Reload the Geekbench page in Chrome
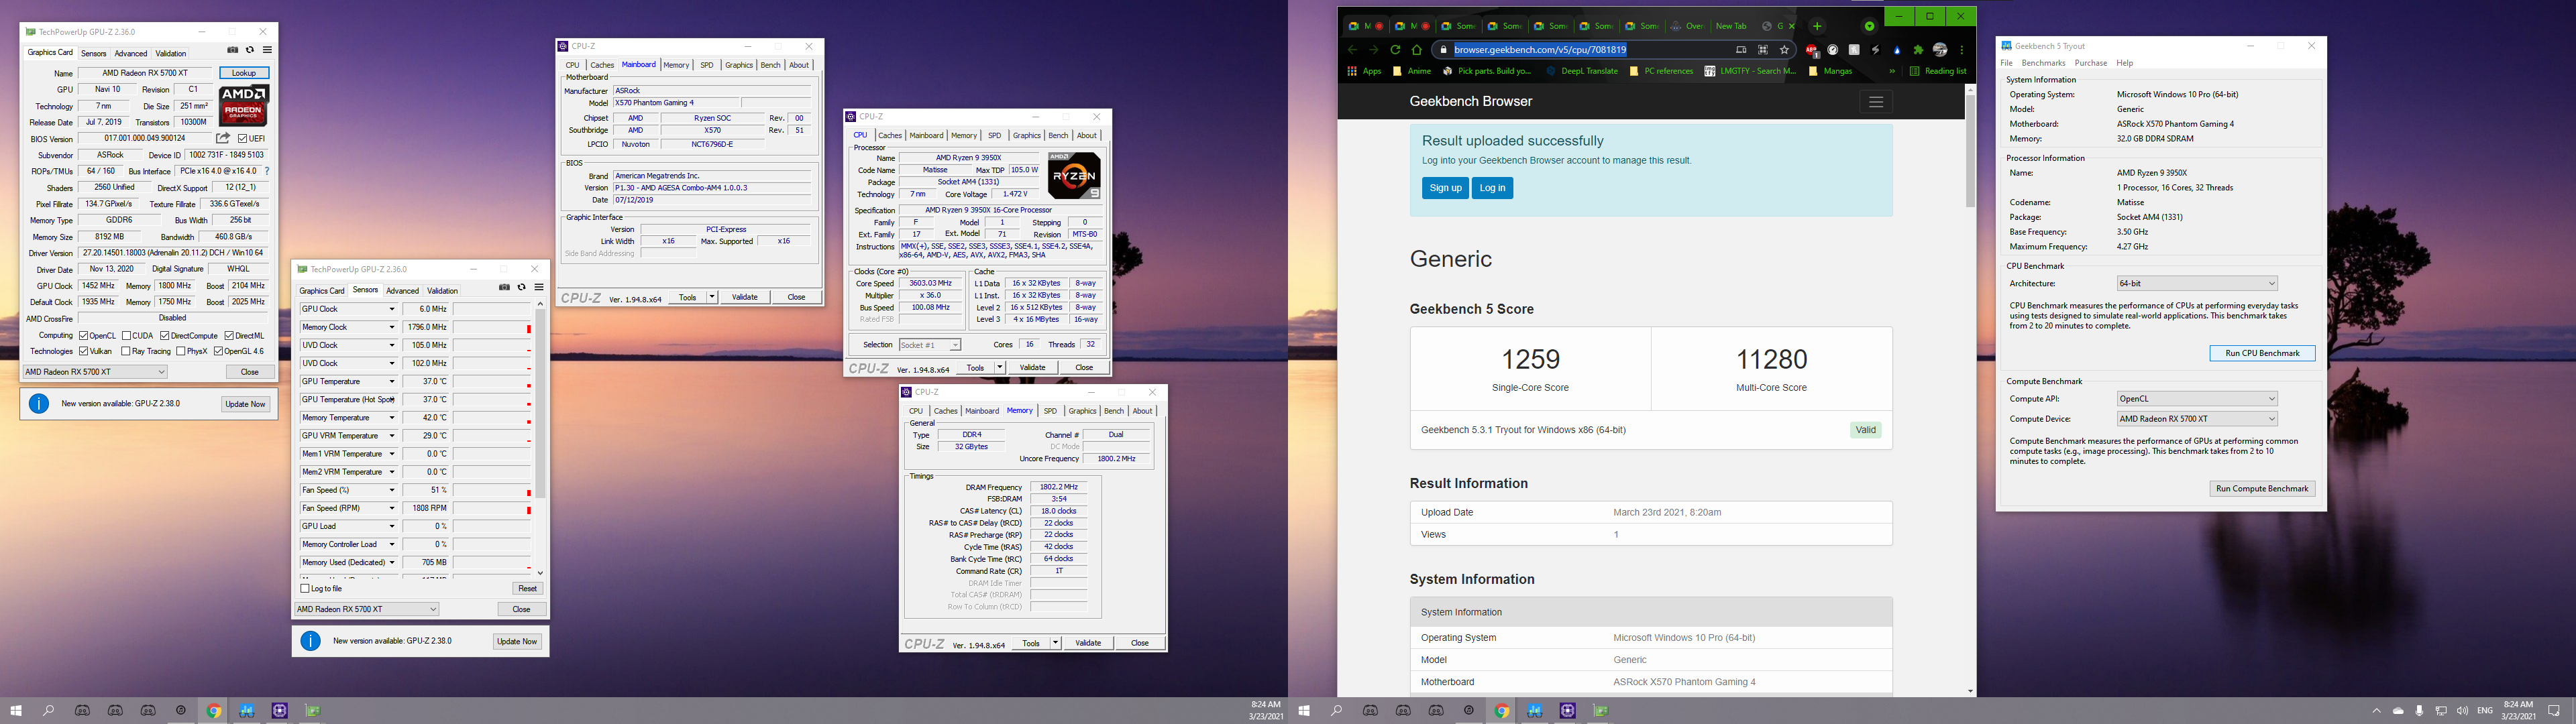 tap(1395, 49)
